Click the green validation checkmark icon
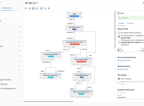The width and height of the screenshot is (144, 106). tap(49, 8)
